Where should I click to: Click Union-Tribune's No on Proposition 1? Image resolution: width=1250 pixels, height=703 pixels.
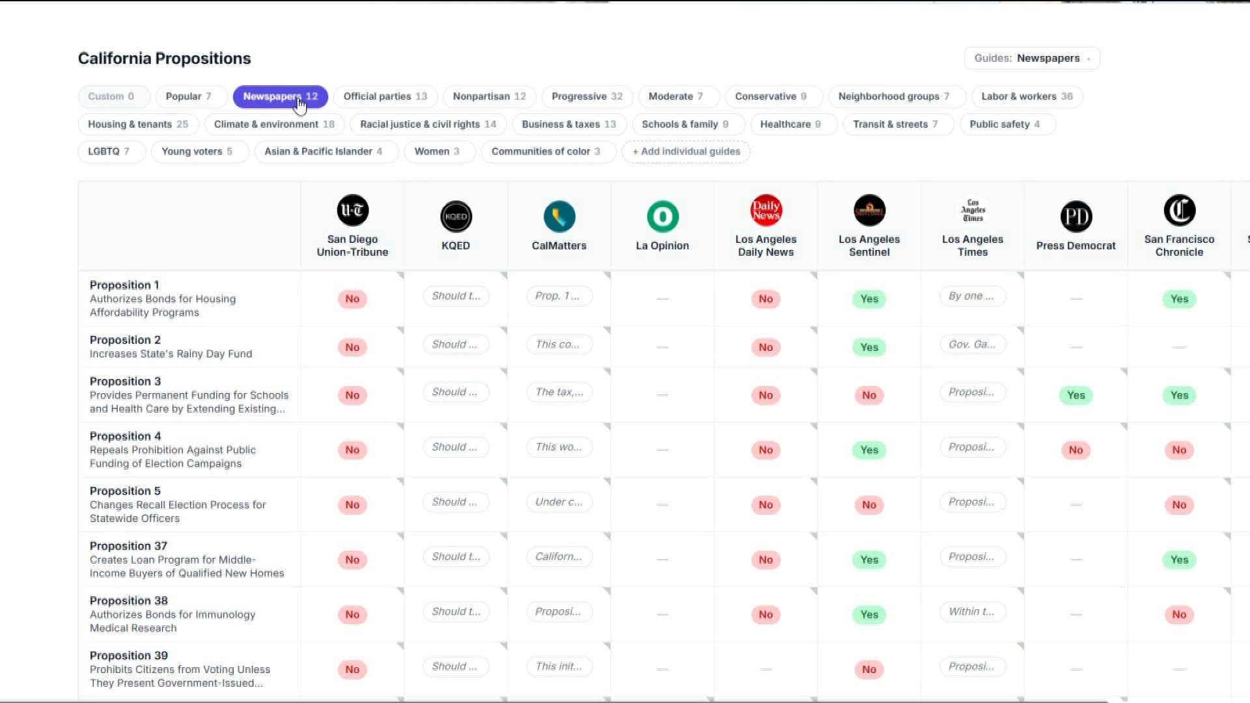[x=352, y=299]
